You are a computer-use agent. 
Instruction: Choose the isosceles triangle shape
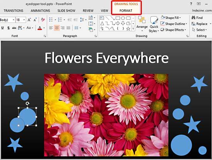pos(102,23)
